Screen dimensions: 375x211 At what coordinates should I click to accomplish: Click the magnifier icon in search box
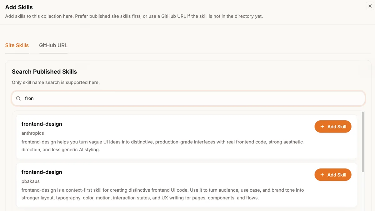tap(18, 98)
